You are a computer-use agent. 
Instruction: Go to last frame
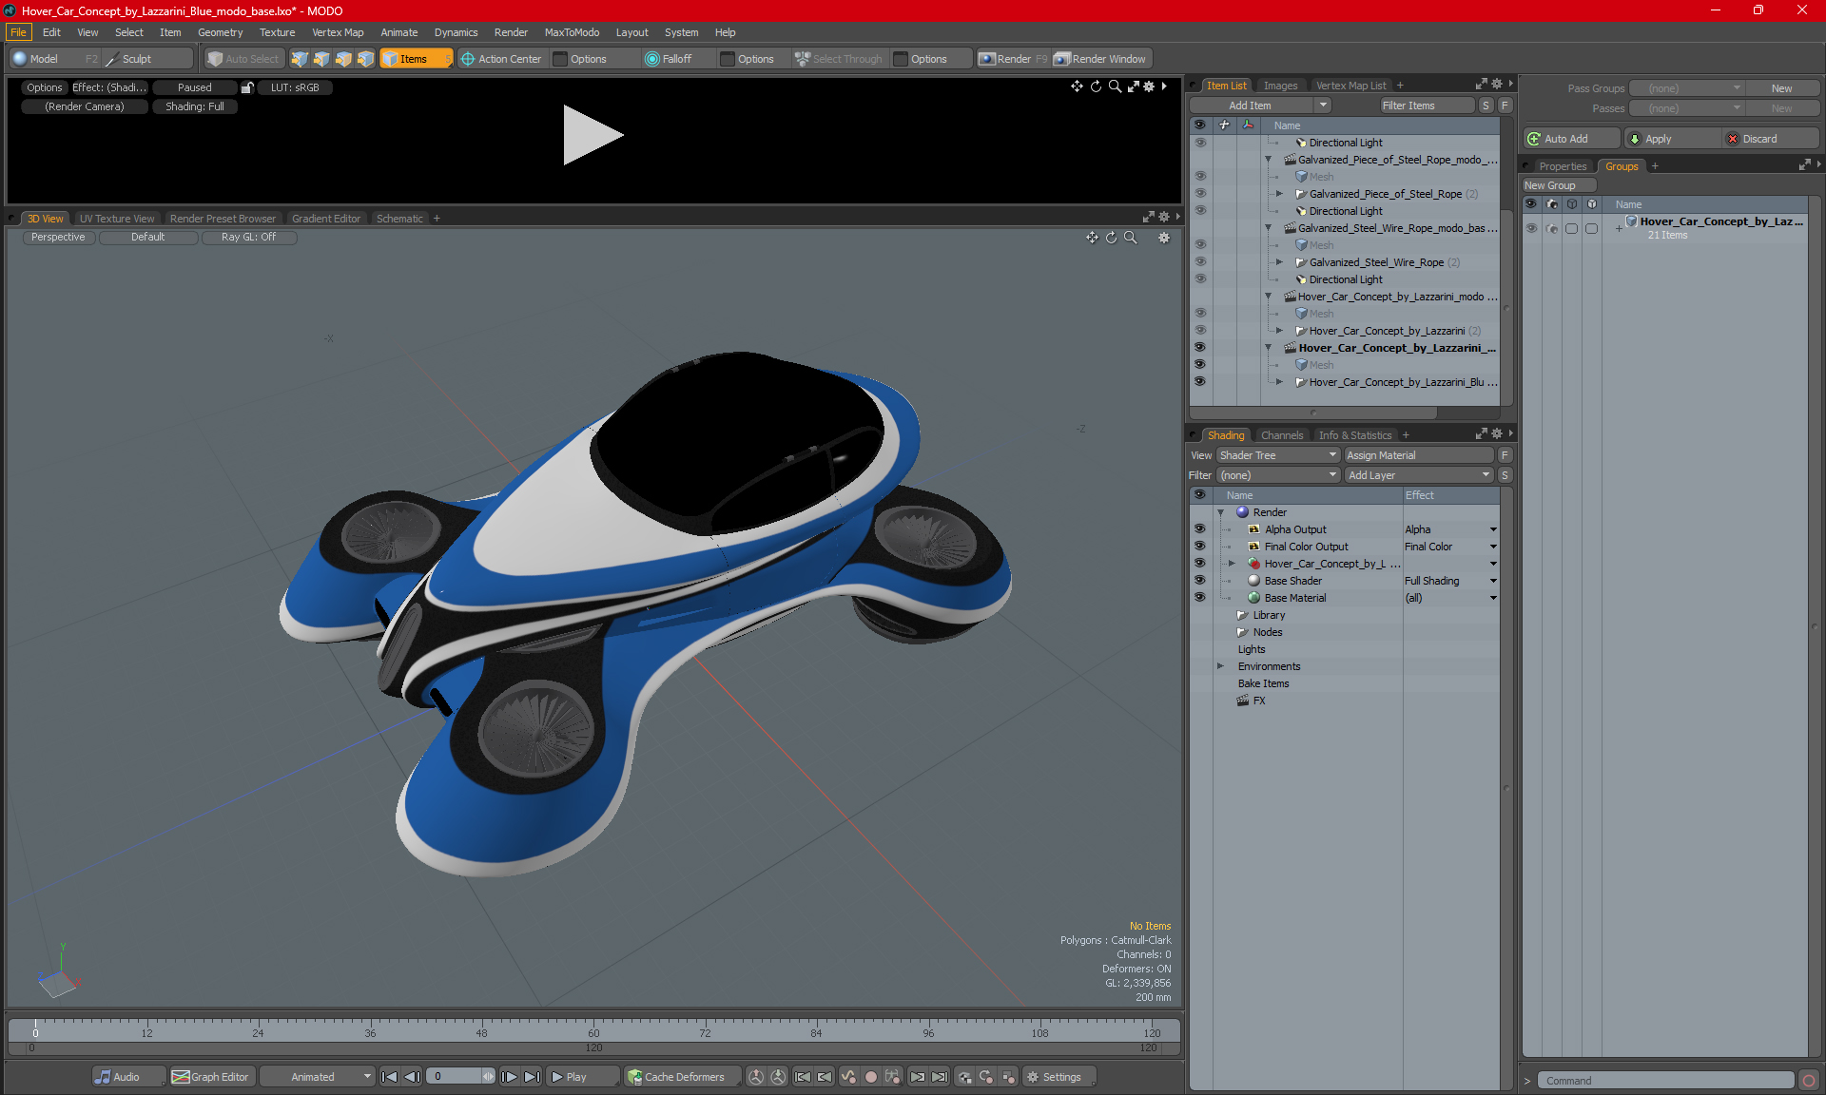(x=533, y=1077)
